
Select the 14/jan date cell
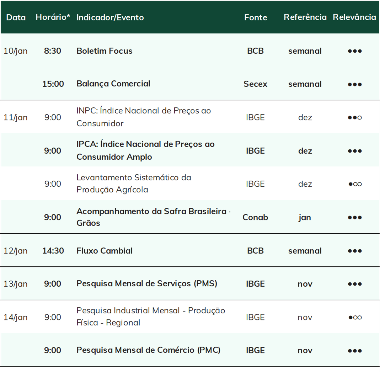pyautogui.click(x=16, y=318)
